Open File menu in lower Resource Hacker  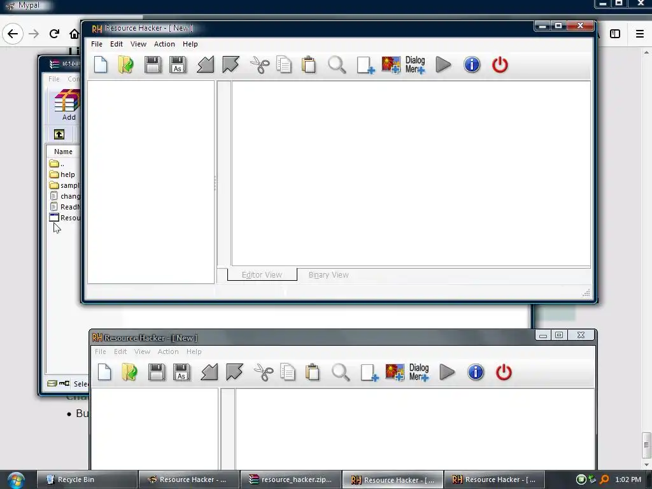[100, 351]
